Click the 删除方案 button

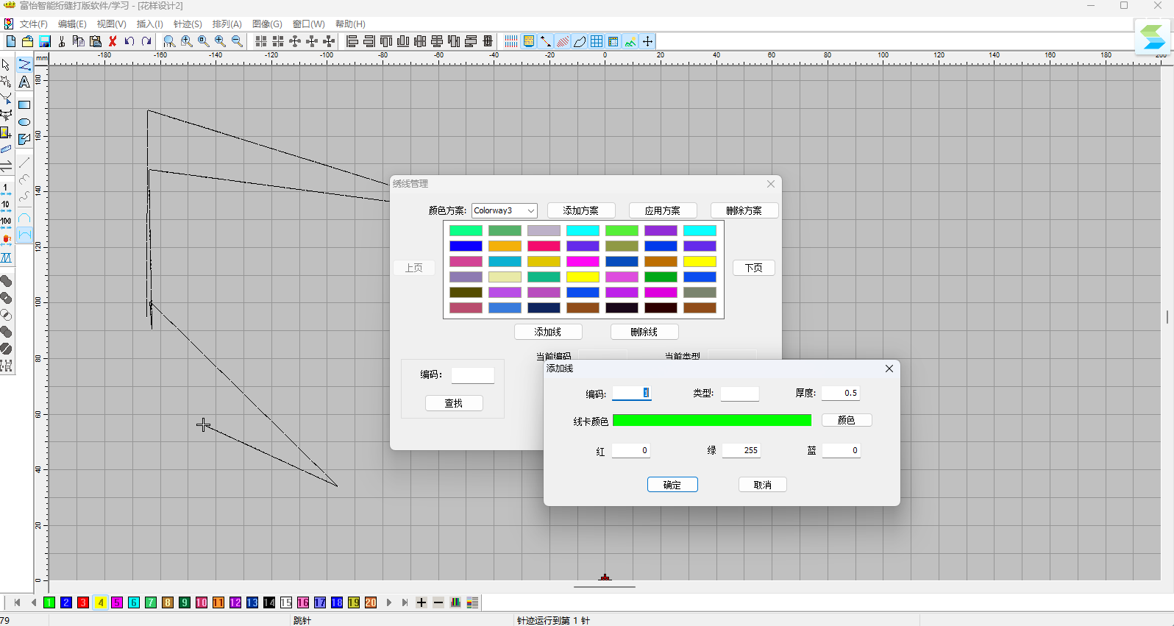744,210
